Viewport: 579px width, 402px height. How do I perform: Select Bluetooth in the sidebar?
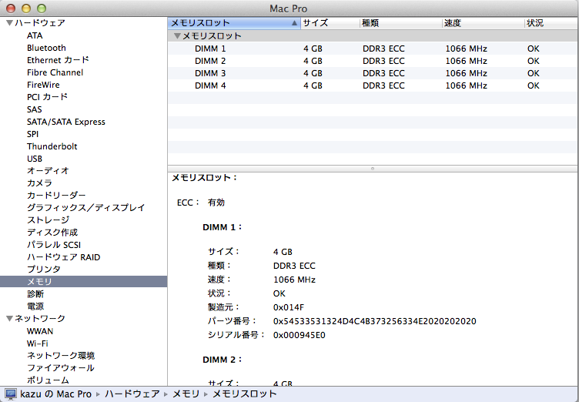click(46, 48)
